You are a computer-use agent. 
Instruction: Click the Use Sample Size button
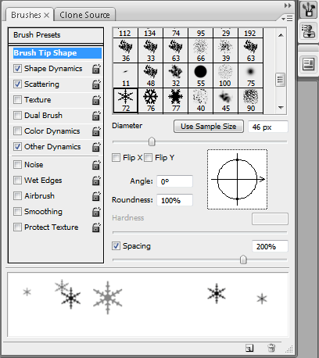point(209,127)
